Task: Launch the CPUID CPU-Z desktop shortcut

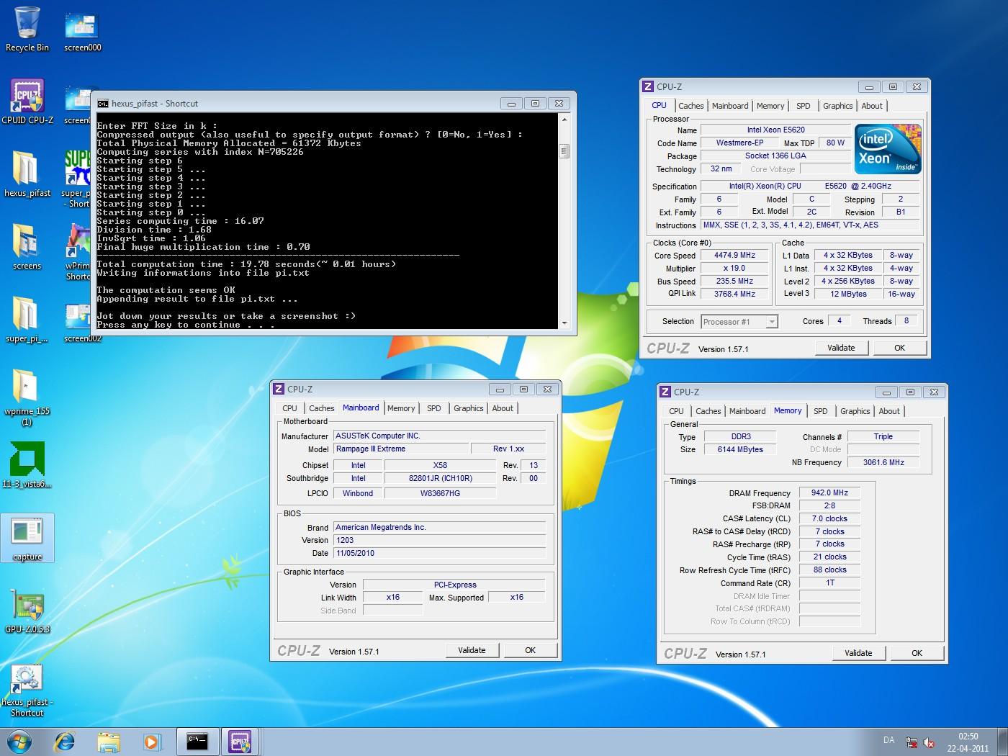Action: point(27,102)
